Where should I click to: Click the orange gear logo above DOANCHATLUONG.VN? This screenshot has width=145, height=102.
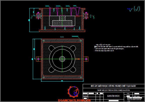73,92
